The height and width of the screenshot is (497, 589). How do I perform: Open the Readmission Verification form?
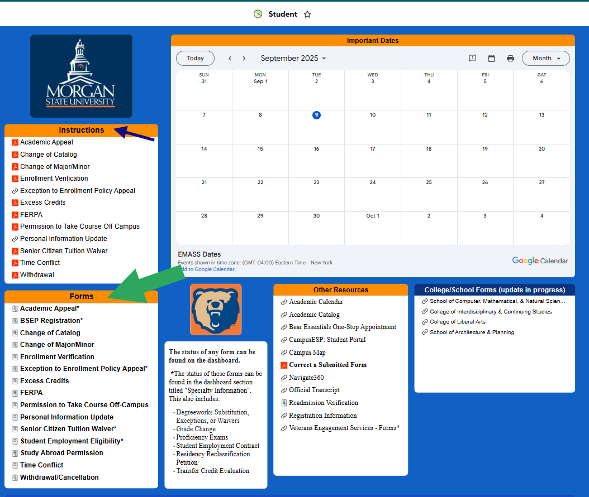(x=324, y=403)
